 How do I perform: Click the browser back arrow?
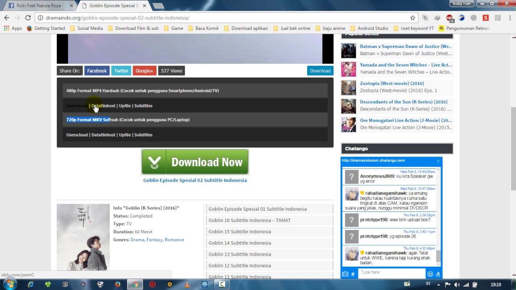[7, 18]
